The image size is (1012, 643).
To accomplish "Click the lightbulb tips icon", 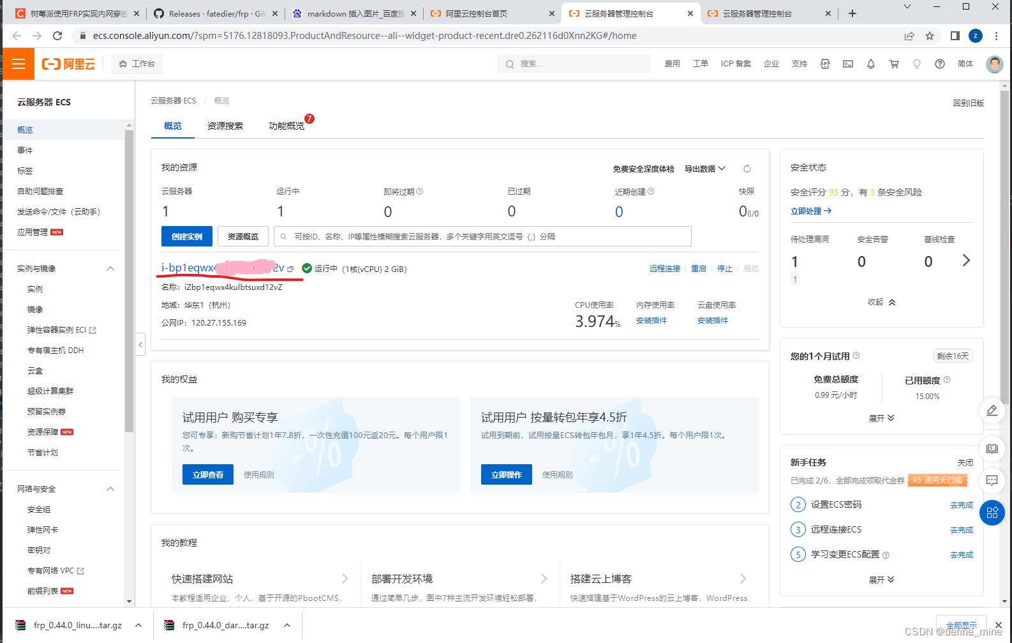I will 917,64.
